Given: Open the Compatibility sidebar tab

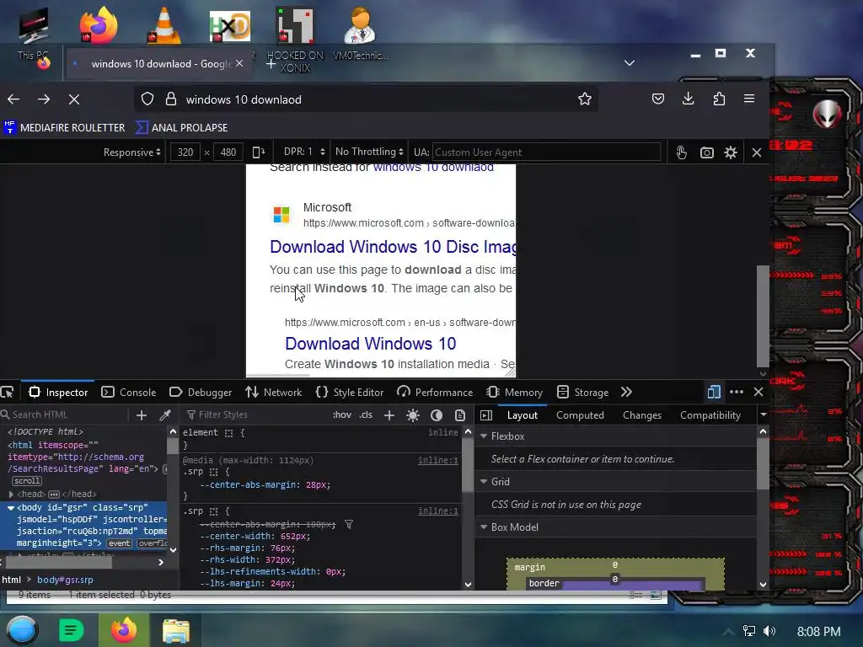Looking at the screenshot, I should point(710,415).
